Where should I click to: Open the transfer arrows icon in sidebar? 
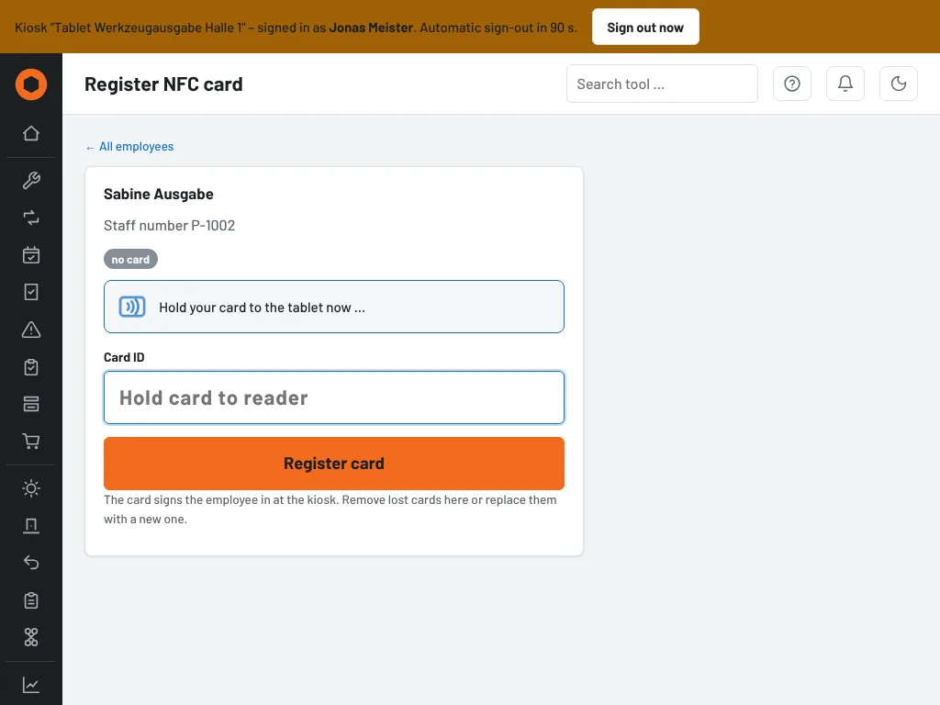(31, 218)
